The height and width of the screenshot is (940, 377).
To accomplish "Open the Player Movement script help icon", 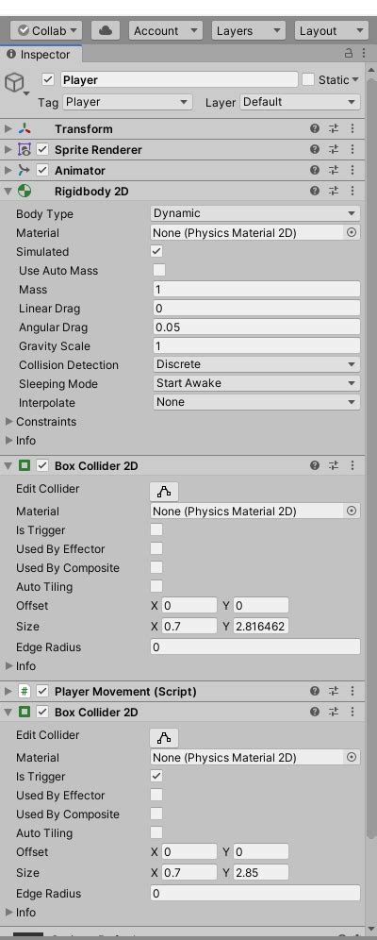I will pyautogui.click(x=315, y=691).
